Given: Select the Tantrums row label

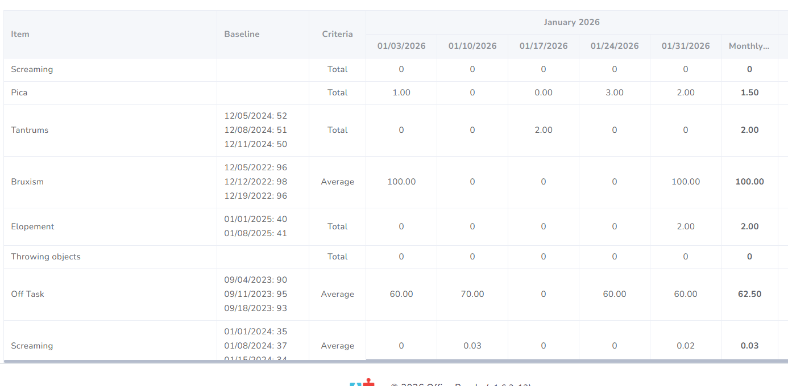Looking at the screenshot, I should tap(30, 130).
